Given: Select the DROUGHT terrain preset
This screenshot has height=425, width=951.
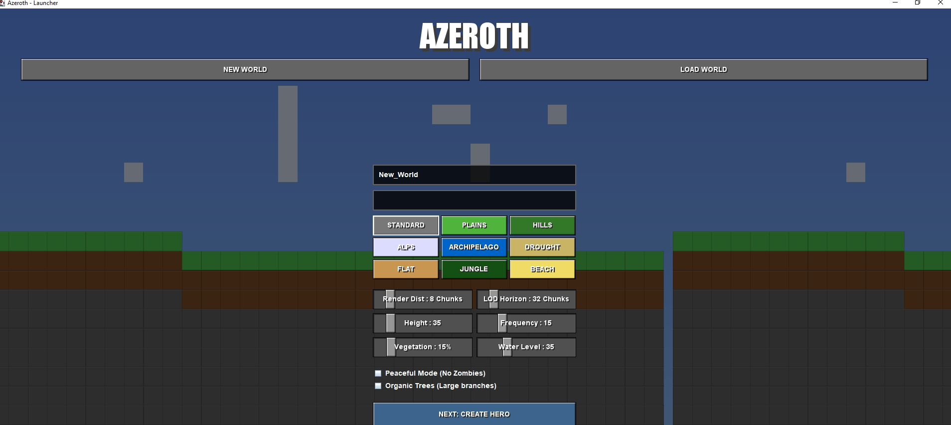Looking at the screenshot, I should pos(542,247).
